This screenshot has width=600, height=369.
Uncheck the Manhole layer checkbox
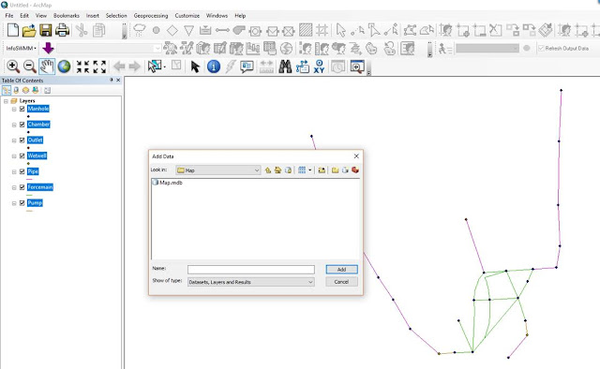point(22,109)
